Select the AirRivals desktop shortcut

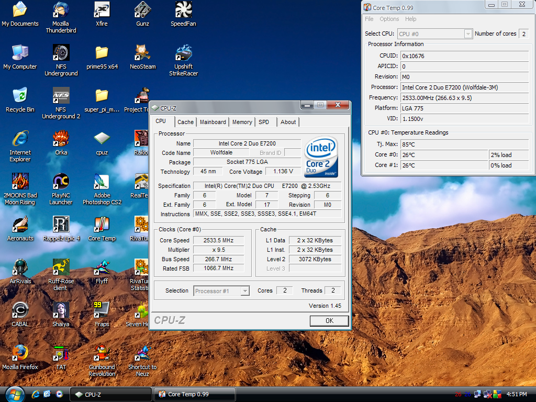(x=20, y=272)
